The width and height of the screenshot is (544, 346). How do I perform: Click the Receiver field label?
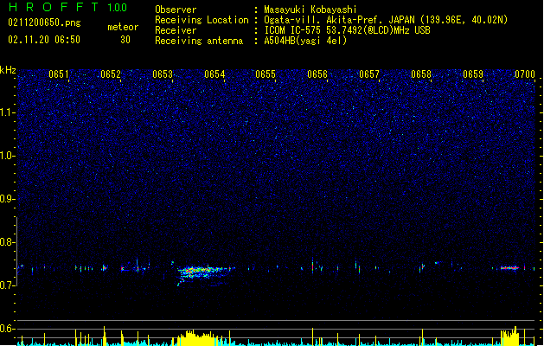[x=176, y=30]
